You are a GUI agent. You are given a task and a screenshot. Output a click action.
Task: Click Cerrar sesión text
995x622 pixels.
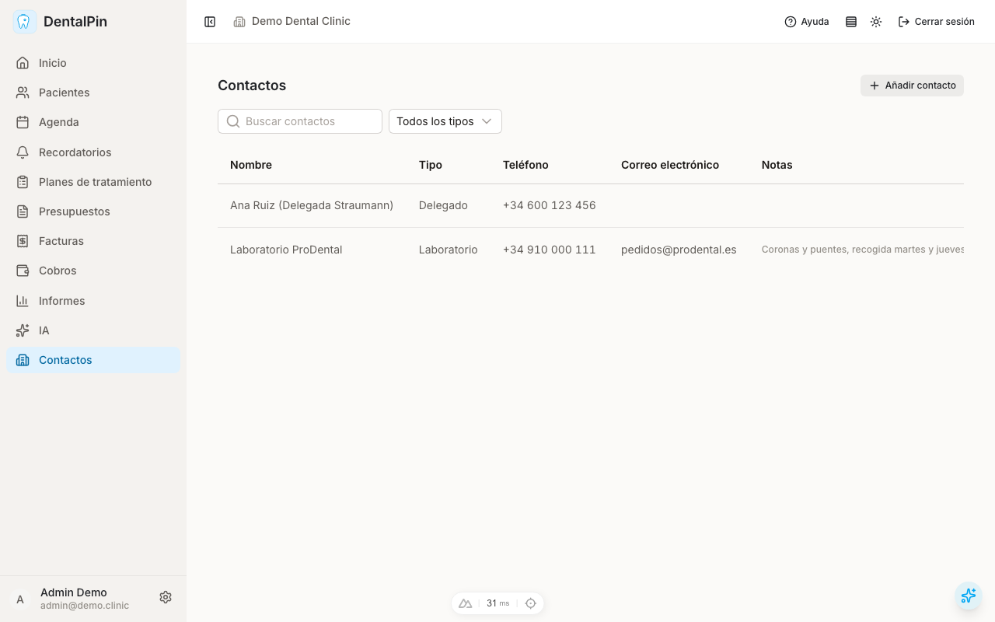pos(944,22)
